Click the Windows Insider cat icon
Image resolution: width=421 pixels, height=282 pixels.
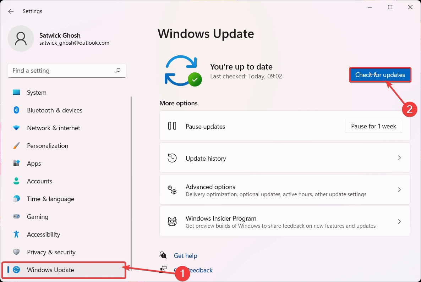coord(172,221)
